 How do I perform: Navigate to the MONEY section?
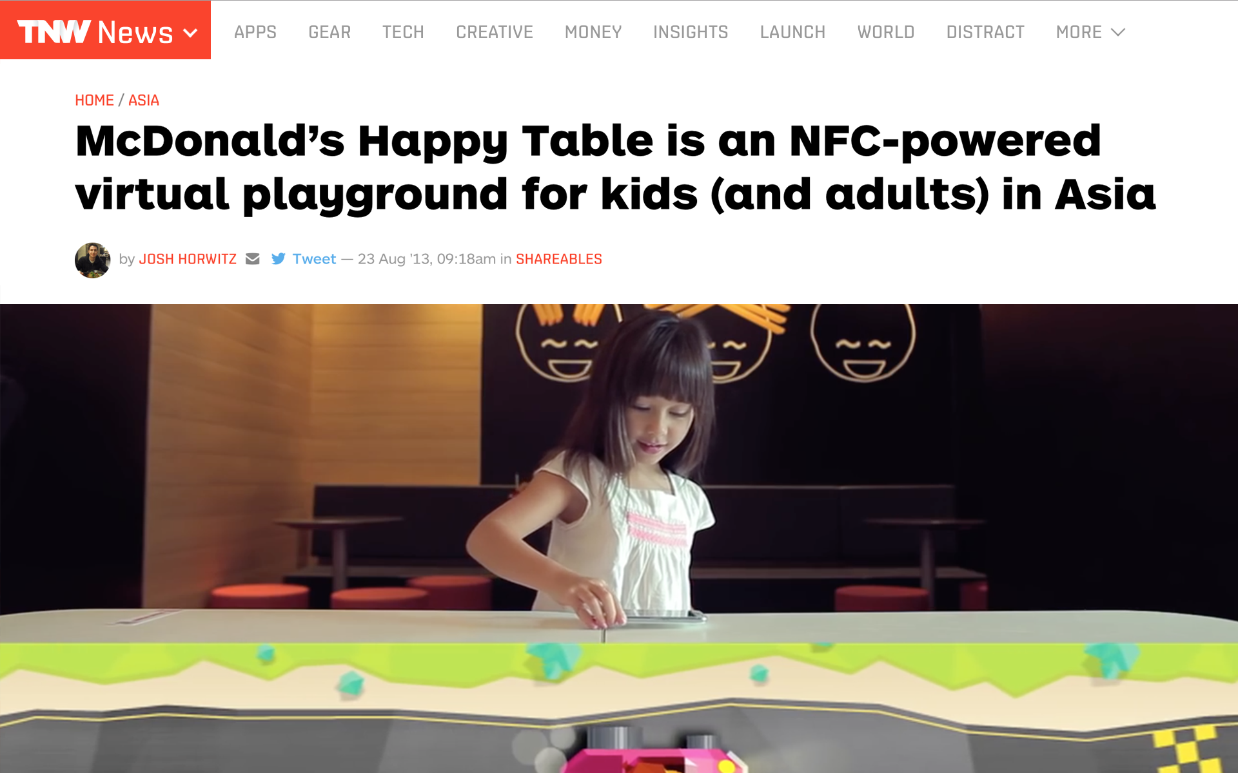pos(593,32)
